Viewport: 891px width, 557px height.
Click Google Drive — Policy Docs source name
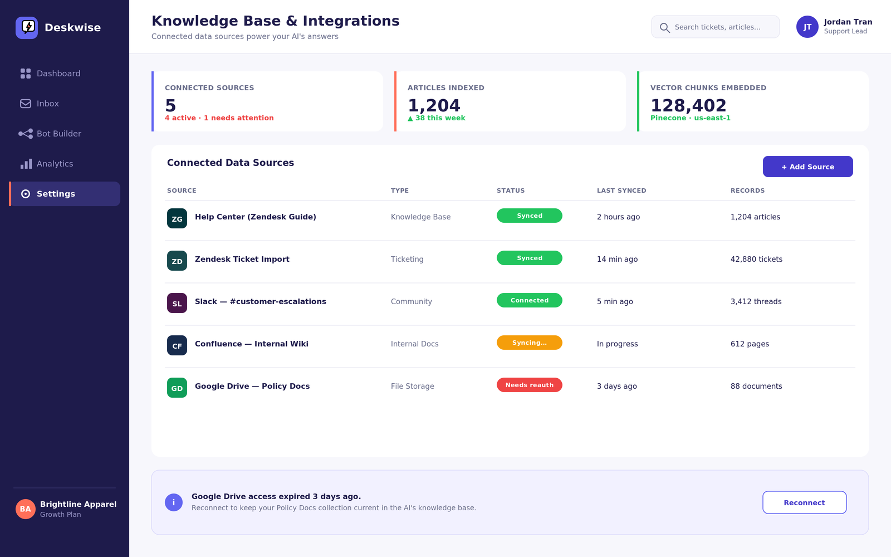pyautogui.click(x=252, y=386)
